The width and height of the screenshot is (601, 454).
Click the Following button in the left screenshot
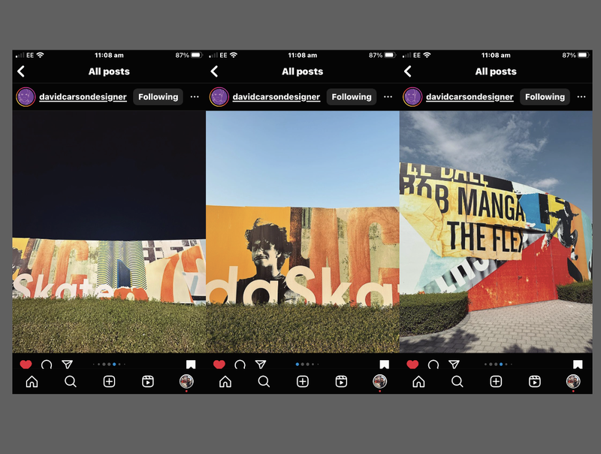[x=158, y=97]
